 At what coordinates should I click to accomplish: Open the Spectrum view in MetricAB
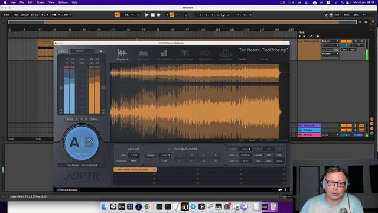(x=143, y=55)
